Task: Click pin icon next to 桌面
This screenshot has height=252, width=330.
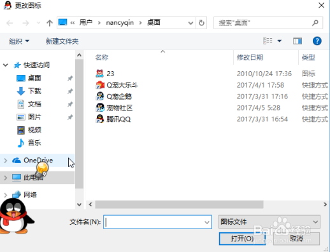Action: pyautogui.click(x=70, y=78)
